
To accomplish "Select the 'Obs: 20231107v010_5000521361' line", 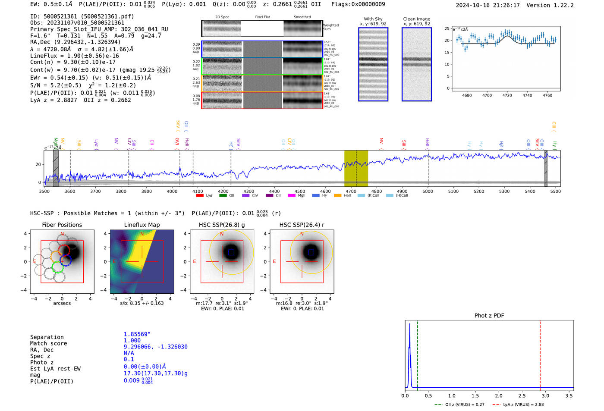I will pyautogui.click(x=77, y=23).
